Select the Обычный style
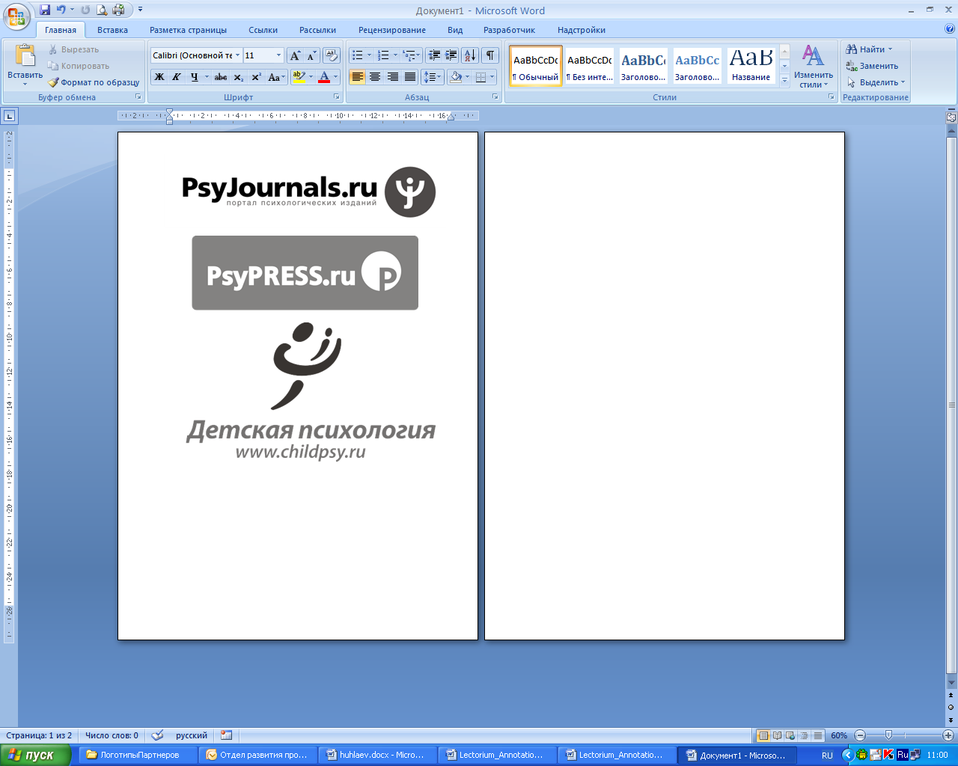This screenshot has width=958, height=766. 536,66
